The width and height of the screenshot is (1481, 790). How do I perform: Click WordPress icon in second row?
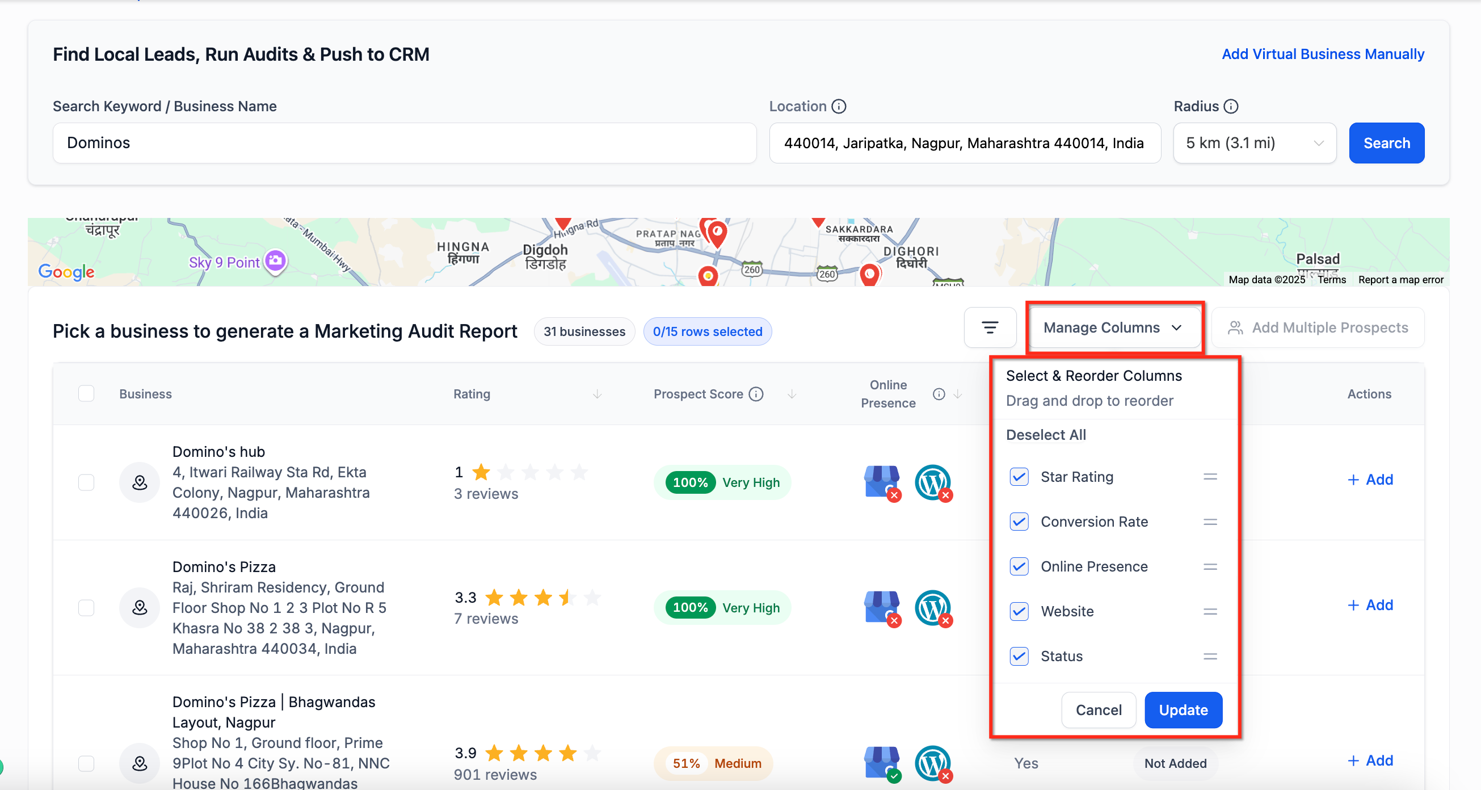[932, 608]
